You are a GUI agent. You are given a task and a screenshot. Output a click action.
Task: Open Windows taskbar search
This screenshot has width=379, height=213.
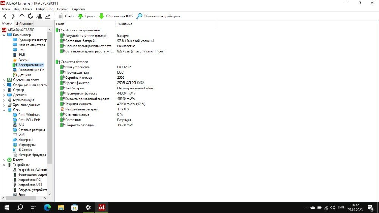click(x=20, y=207)
